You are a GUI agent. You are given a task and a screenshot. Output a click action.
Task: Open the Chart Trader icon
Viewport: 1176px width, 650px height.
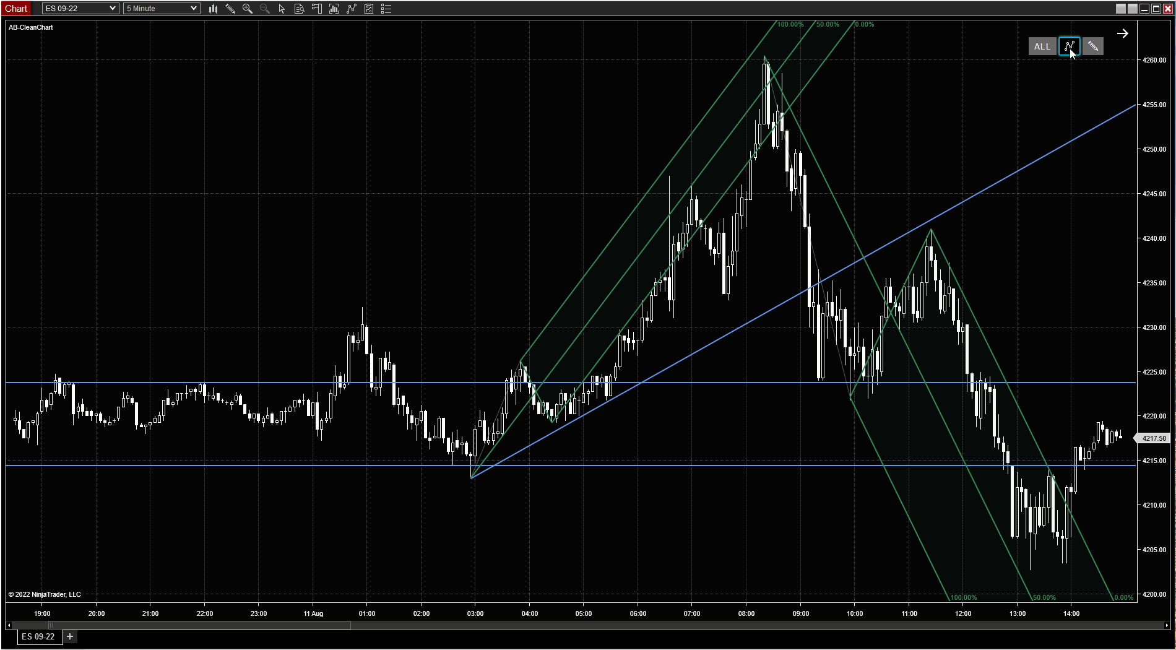[x=317, y=9]
